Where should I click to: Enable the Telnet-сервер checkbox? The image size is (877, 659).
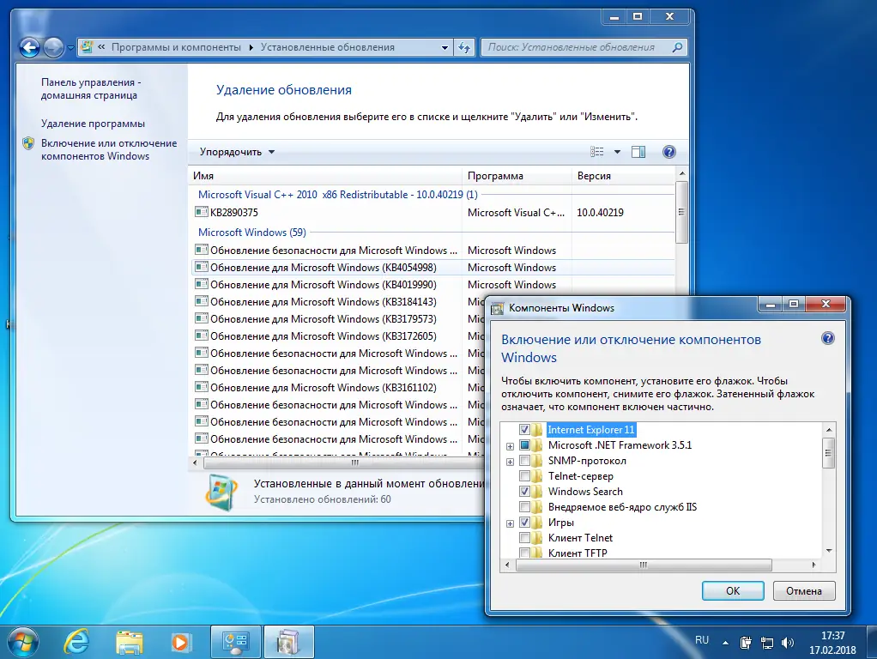(524, 476)
